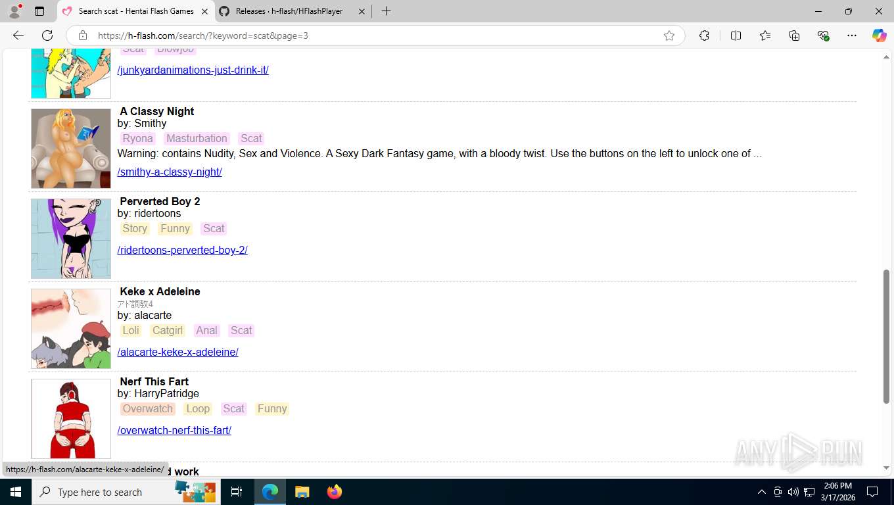Open Task View on the taskbar

click(237, 492)
